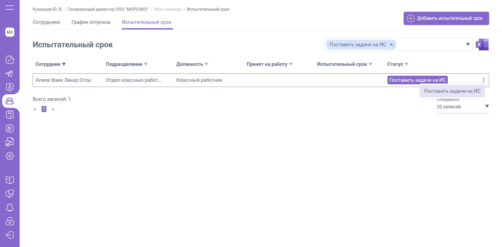
Task: Click 'Моя команда' breadcrumb link
Action: point(167,9)
